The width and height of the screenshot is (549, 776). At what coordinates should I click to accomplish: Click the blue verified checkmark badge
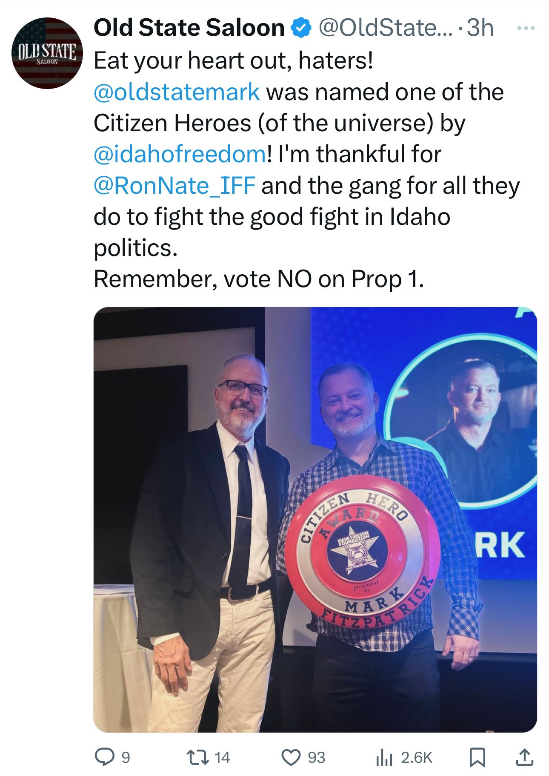(301, 28)
